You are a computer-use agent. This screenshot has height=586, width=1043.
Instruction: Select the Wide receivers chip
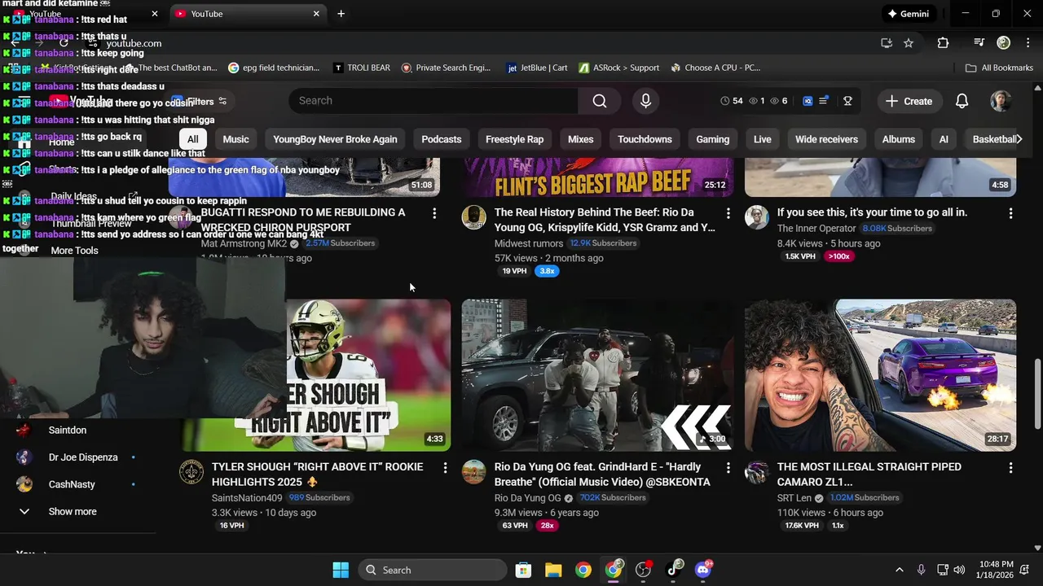pos(826,139)
